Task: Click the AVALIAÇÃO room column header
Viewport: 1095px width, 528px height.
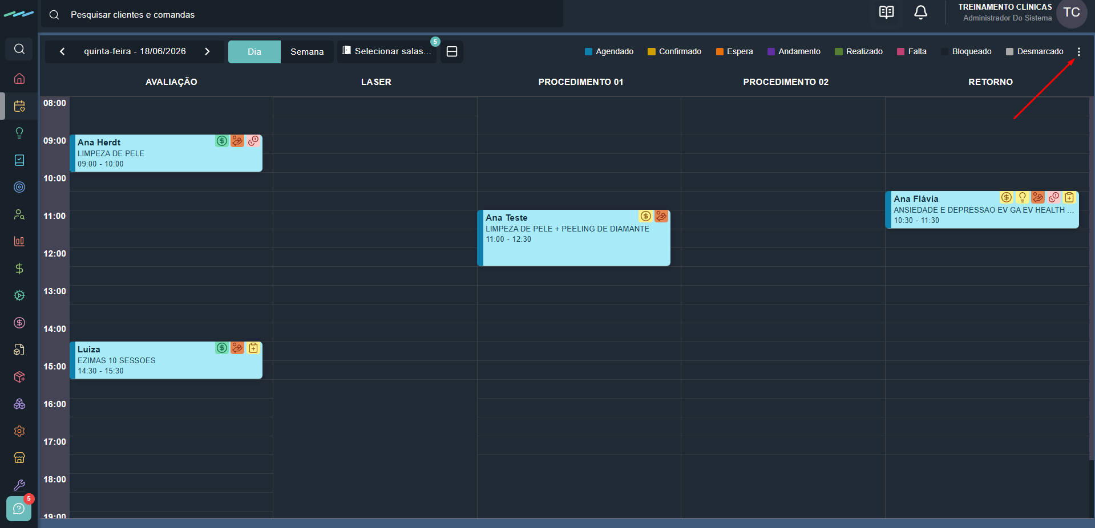Action: tap(171, 82)
